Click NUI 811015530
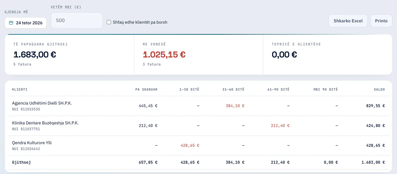Image resolution: width=397 pixels, height=174 pixels. (x=26, y=109)
